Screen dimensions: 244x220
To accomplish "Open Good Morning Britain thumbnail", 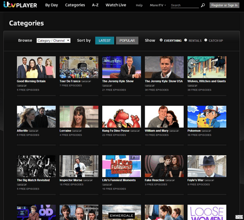I will 36,67.
